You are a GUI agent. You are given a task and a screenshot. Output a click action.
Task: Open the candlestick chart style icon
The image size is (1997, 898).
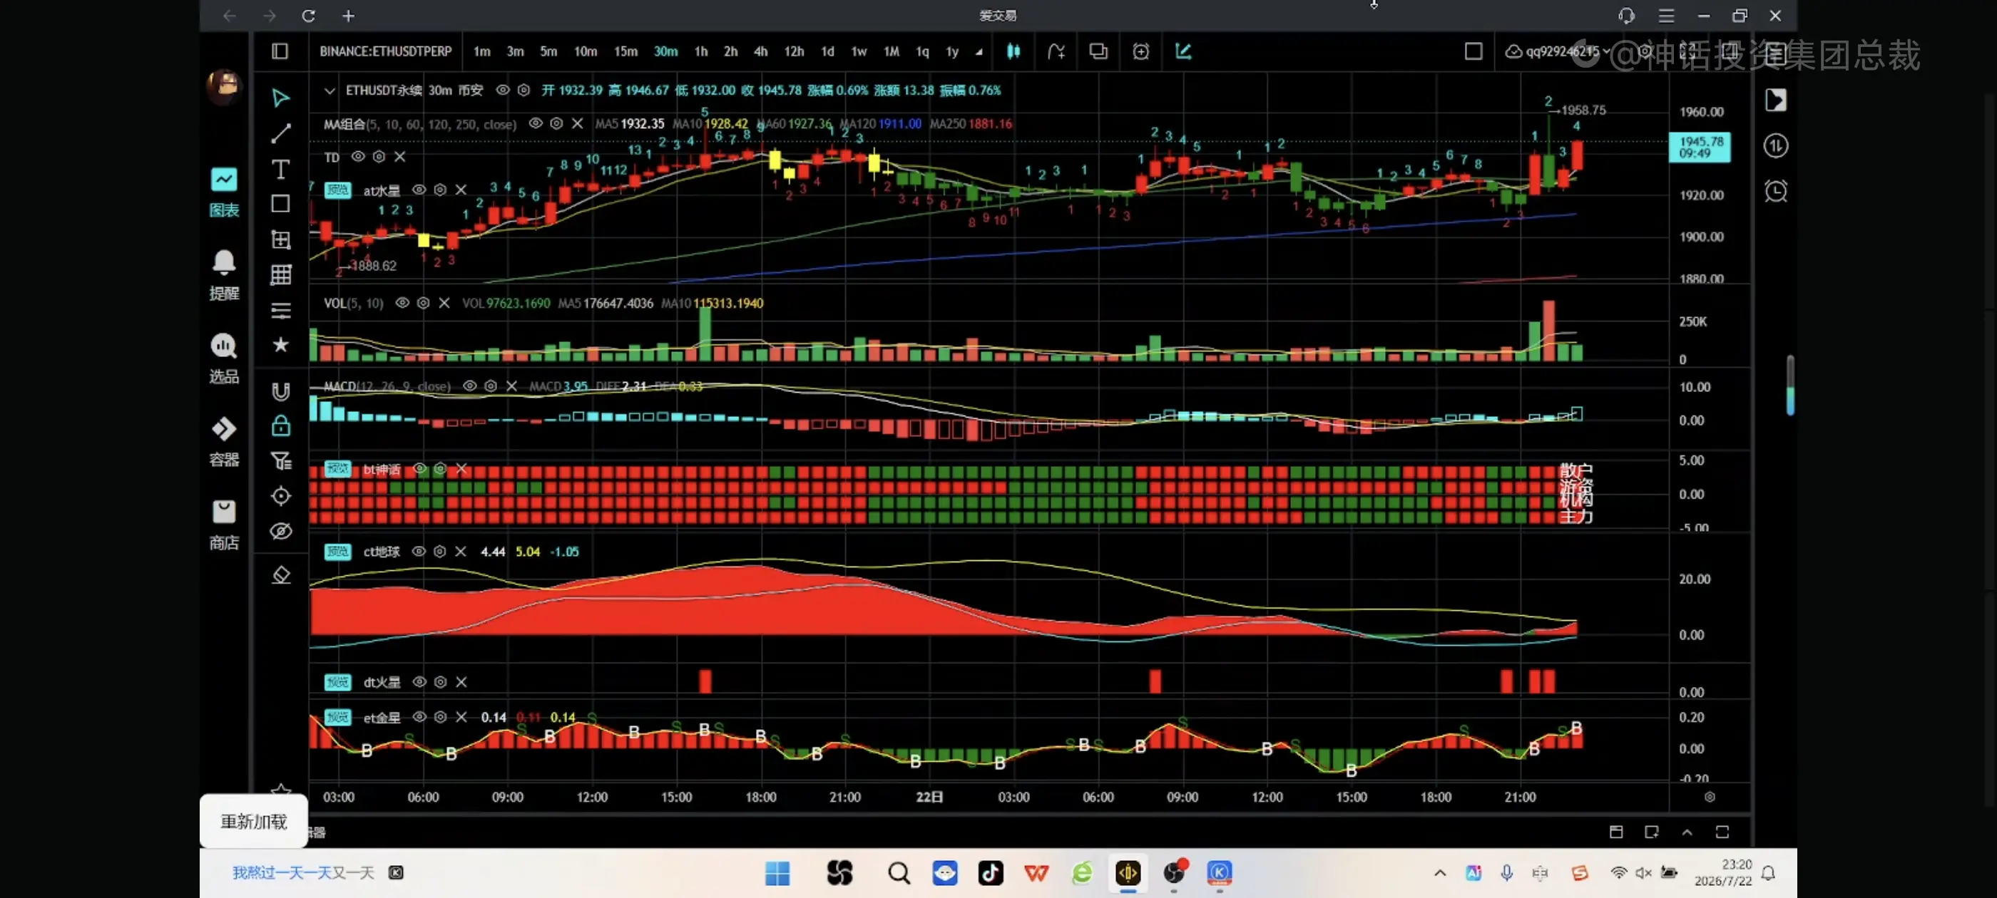pyautogui.click(x=1013, y=51)
